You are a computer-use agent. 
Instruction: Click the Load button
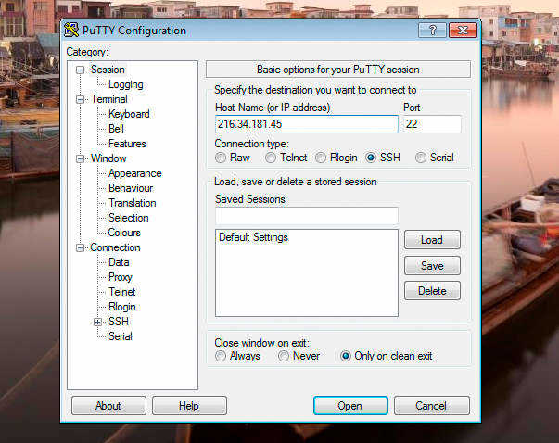tap(432, 240)
